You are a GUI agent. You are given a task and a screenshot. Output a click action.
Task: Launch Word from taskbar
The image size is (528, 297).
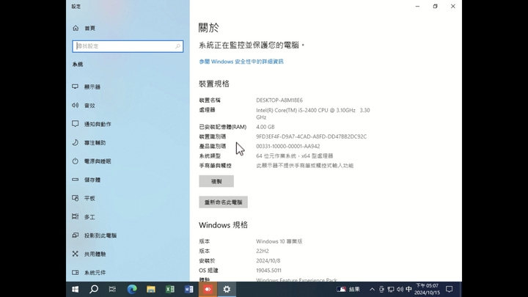click(x=188, y=289)
